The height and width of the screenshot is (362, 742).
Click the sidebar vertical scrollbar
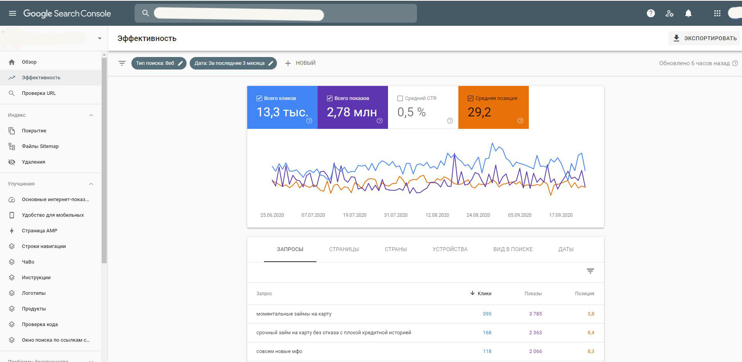[104, 160]
